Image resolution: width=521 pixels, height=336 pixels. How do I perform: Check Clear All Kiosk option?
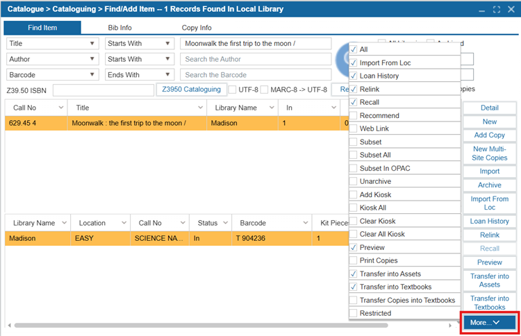pos(353,234)
